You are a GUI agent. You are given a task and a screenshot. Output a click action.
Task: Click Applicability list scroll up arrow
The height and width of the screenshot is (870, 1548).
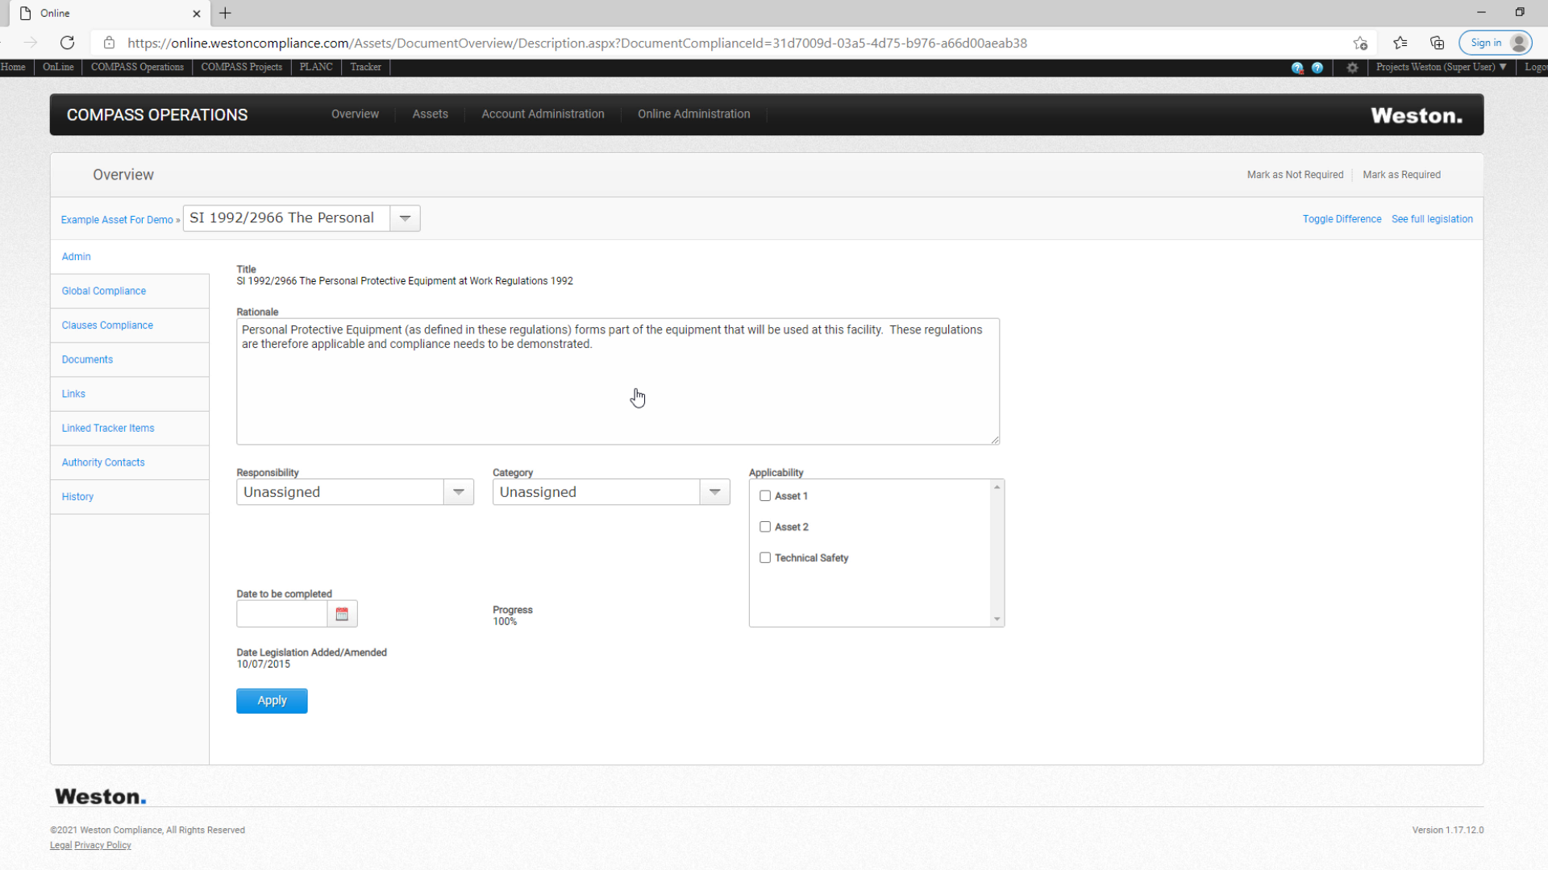coord(997,487)
